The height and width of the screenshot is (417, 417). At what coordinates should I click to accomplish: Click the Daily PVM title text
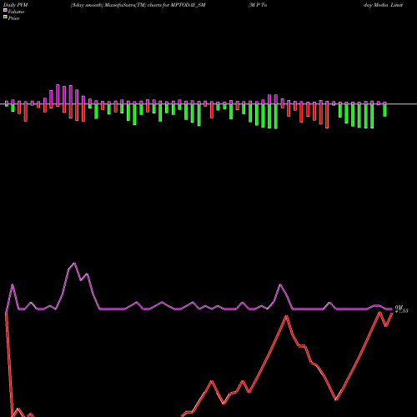16,5
